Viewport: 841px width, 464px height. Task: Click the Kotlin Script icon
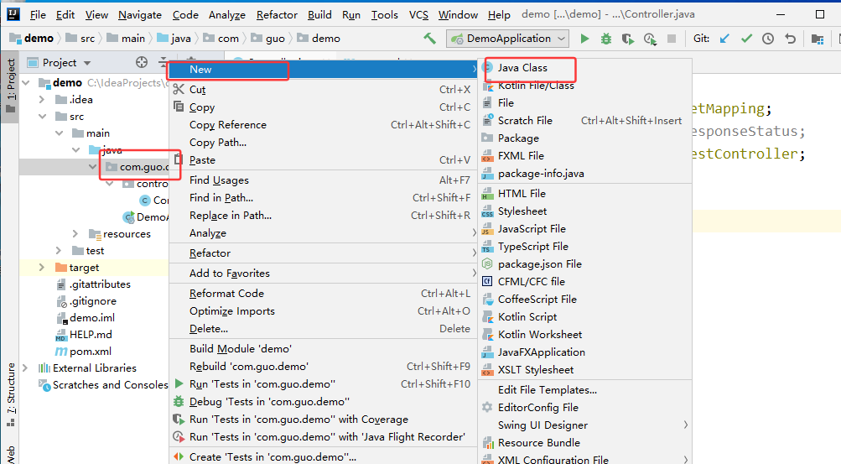coord(487,316)
